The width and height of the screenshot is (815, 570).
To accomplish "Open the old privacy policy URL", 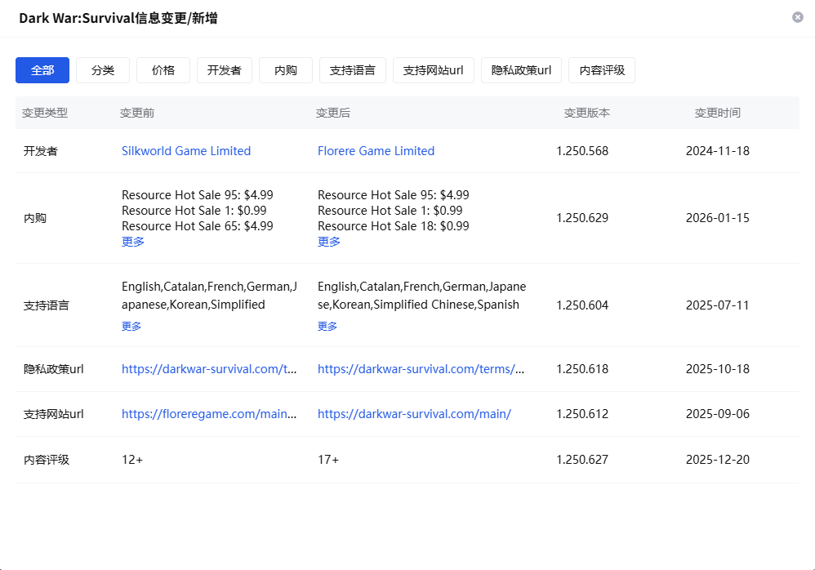I will point(211,368).
